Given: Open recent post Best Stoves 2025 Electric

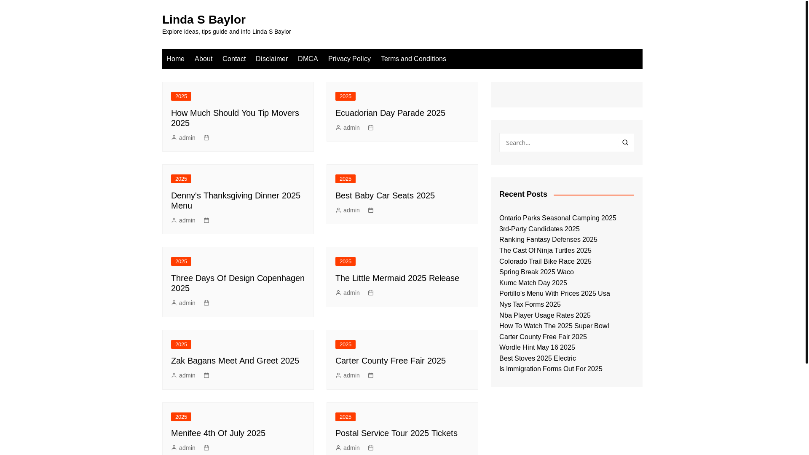Looking at the screenshot, I should click(538, 359).
